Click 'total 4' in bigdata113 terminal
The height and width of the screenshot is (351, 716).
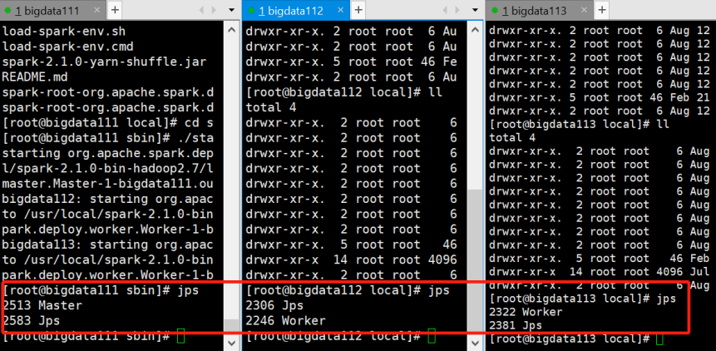(512, 137)
